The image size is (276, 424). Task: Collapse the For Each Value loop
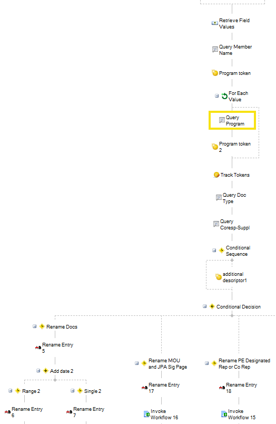(x=216, y=96)
